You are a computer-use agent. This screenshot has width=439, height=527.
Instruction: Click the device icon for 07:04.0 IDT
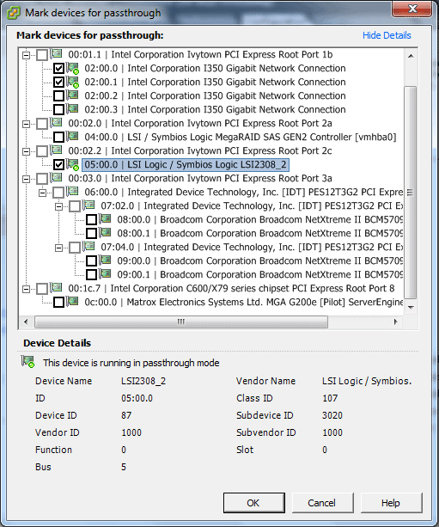click(89, 247)
